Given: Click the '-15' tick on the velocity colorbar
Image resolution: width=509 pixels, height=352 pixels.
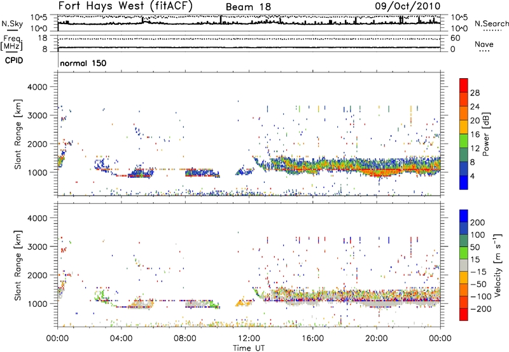Looking at the screenshot, I should coord(478,272).
